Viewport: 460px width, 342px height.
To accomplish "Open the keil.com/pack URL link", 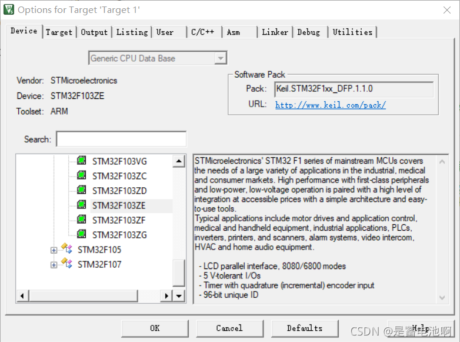I will coord(331,105).
